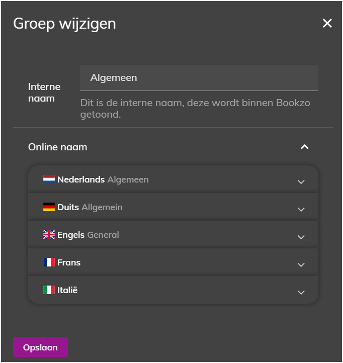This screenshot has width=343, height=363.
Task: Click the French flag icon
Action: pyautogui.click(x=49, y=262)
